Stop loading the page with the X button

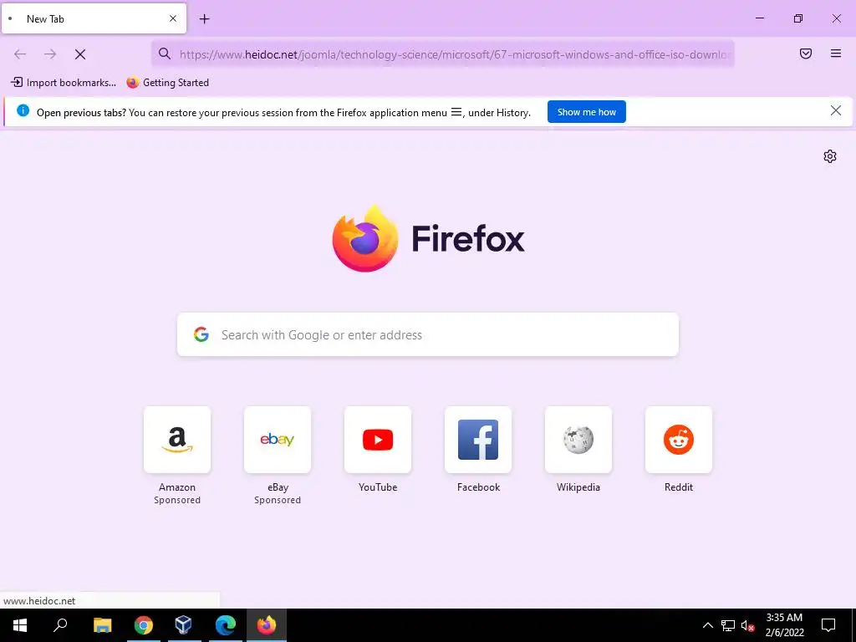point(80,54)
